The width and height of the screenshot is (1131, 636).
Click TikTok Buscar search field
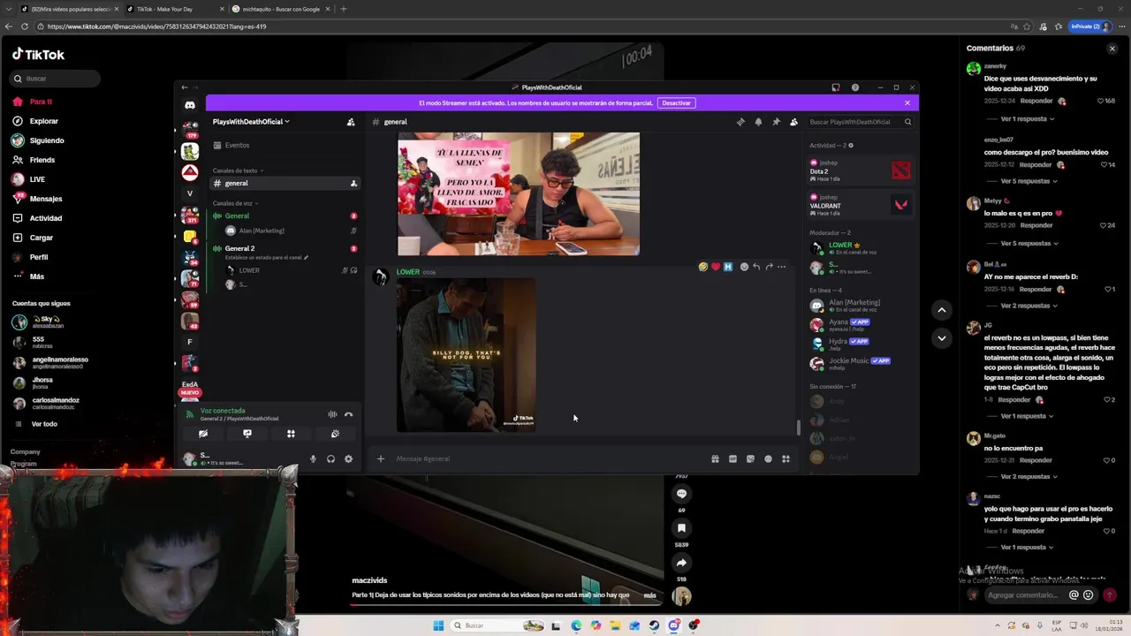[57, 79]
